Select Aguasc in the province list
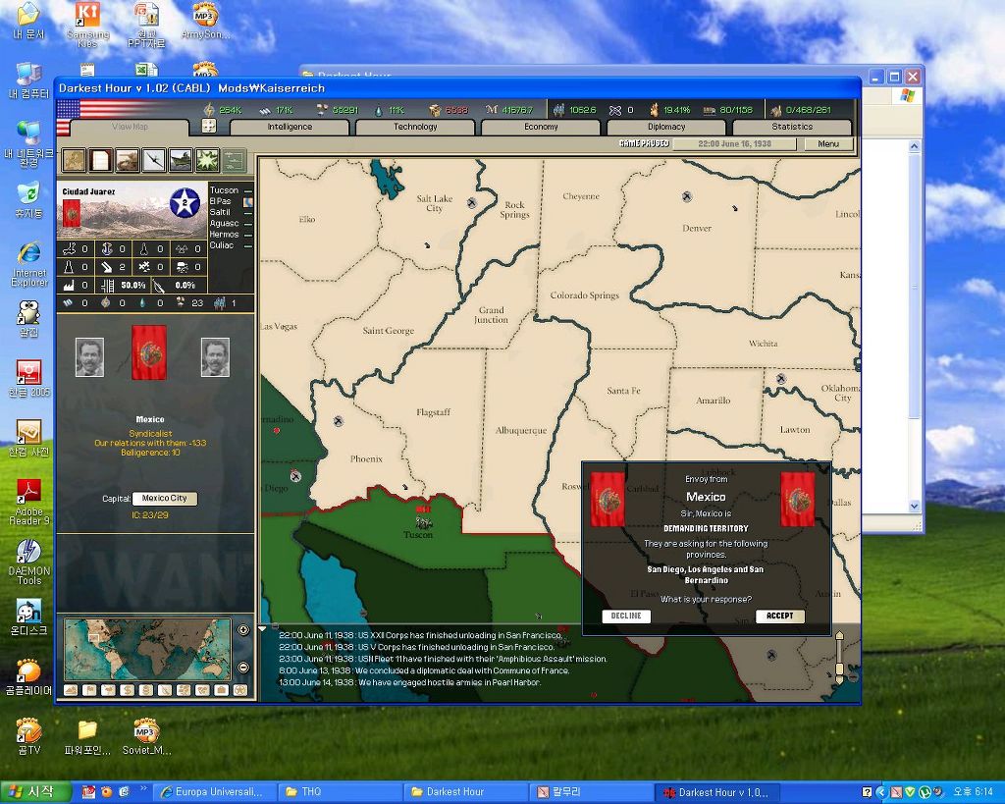The image size is (1005, 804). tap(225, 223)
